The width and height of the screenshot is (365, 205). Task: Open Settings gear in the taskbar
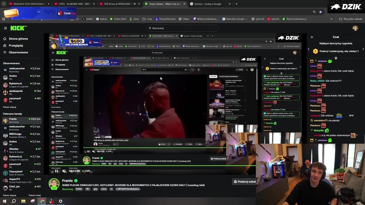click(60, 201)
